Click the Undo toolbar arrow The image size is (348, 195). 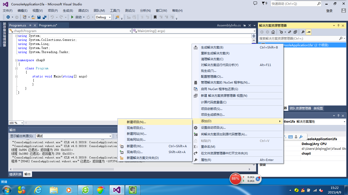[x=52, y=17]
